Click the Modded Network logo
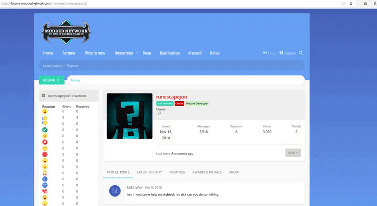 66,32
